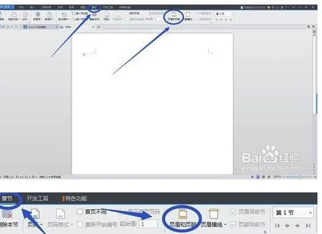Click the 页码格式 page number format icon
The image size is (322, 234).
pos(60,214)
